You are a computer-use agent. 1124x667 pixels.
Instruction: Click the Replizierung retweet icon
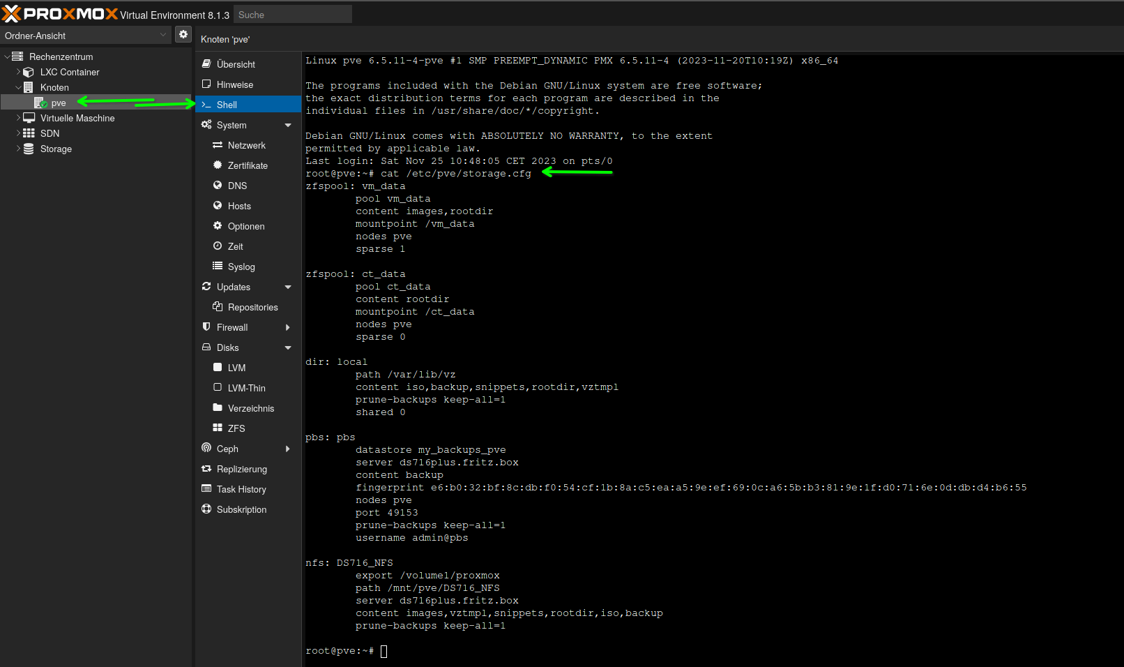pos(206,469)
